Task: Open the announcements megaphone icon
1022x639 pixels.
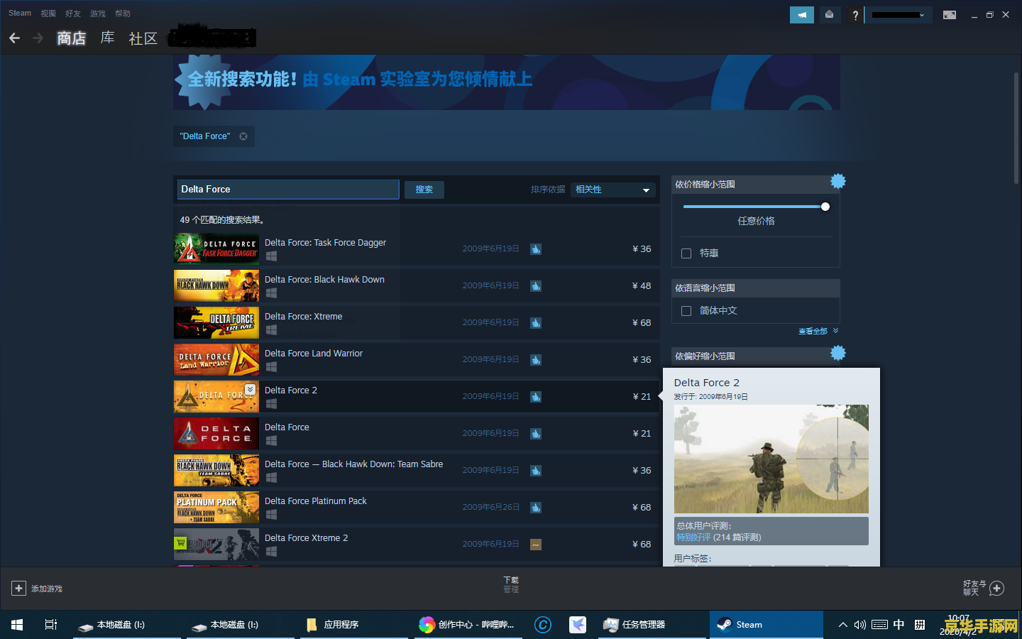Action: pos(802,15)
